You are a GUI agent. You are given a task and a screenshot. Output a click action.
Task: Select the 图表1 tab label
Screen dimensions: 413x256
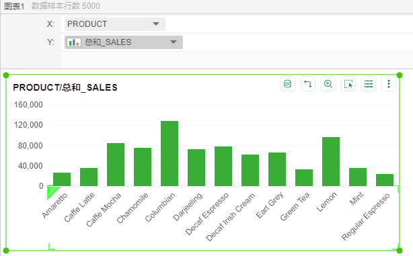14,6
